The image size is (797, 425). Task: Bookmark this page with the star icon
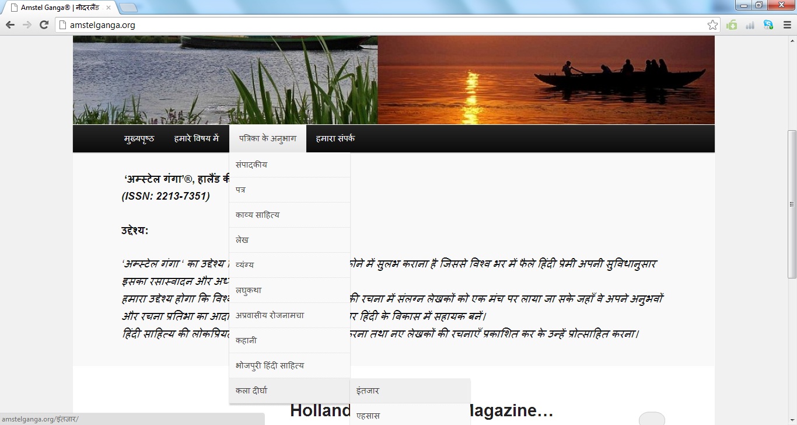tap(712, 25)
